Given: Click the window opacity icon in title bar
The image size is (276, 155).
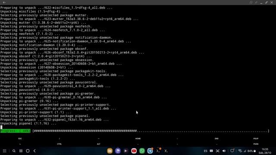Looking at the screenshot, I should (251, 2).
